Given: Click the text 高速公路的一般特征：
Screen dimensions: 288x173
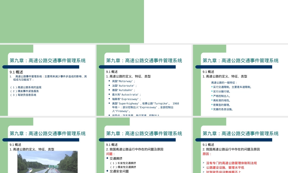Looking at the screenshot, I should pyautogui.click(x=224, y=83).
